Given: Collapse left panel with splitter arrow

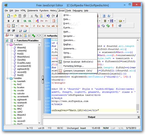Looking at the screenshot, I should coord(43,80).
